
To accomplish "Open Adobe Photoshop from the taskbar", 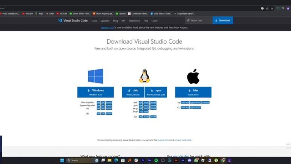I will click(x=170, y=160).
